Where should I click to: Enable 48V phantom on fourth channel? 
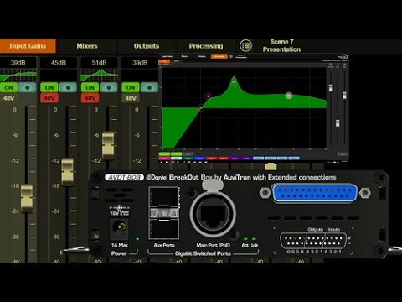pos(131,98)
